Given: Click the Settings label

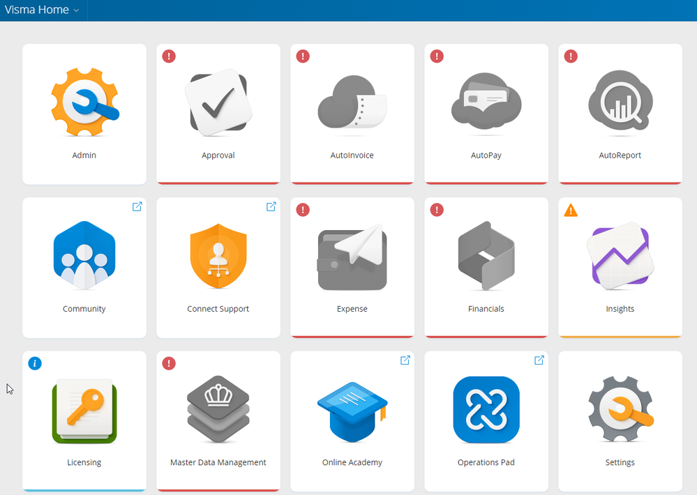Looking at the screenshot, I should [620, 462].
